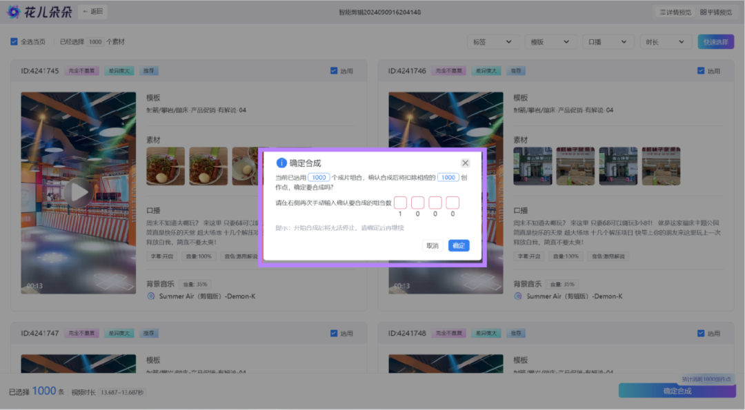Confirm synthesis with the blue 确定 button
Viewport: 745px width, 410px height.
(x=459, y=245)
